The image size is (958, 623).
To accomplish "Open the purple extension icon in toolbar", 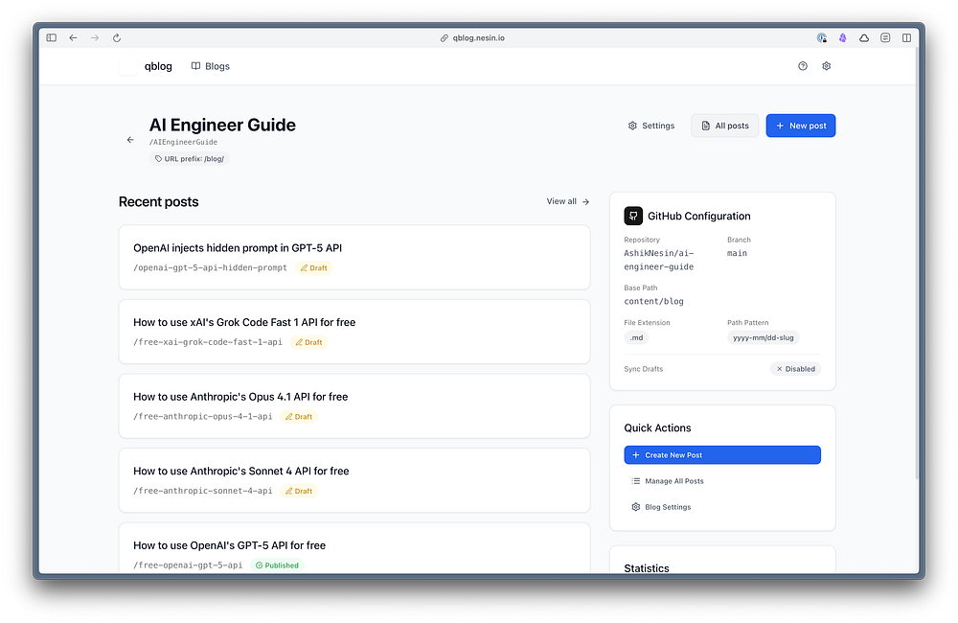I will (842, 38).
